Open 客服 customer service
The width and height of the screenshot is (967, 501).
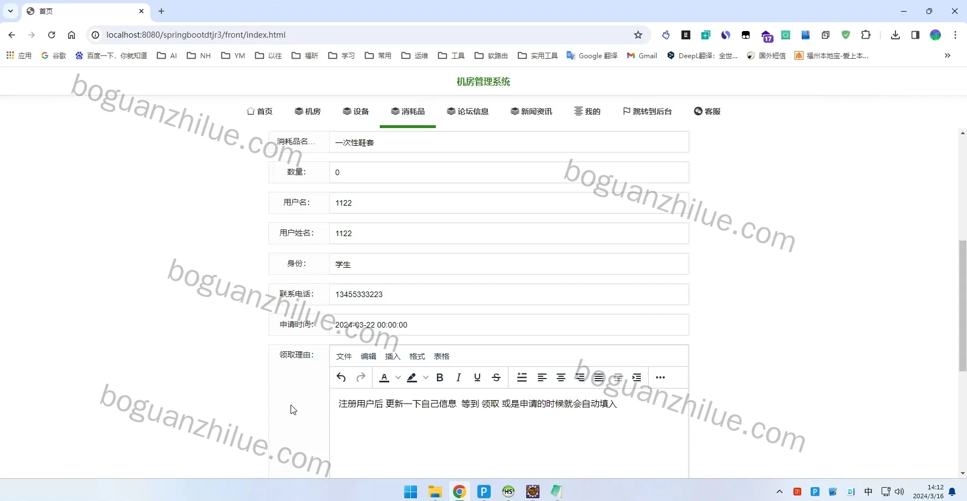tap(707, 111)
